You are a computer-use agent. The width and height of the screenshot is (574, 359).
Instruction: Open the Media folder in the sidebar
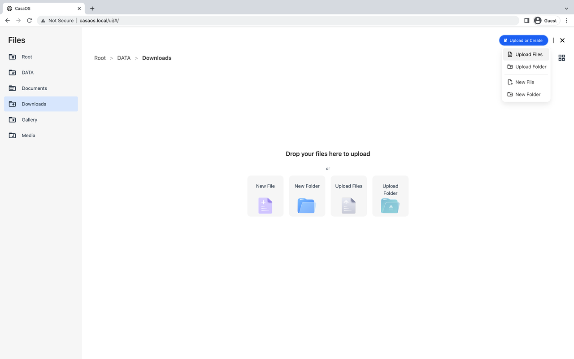pos(28,135)
